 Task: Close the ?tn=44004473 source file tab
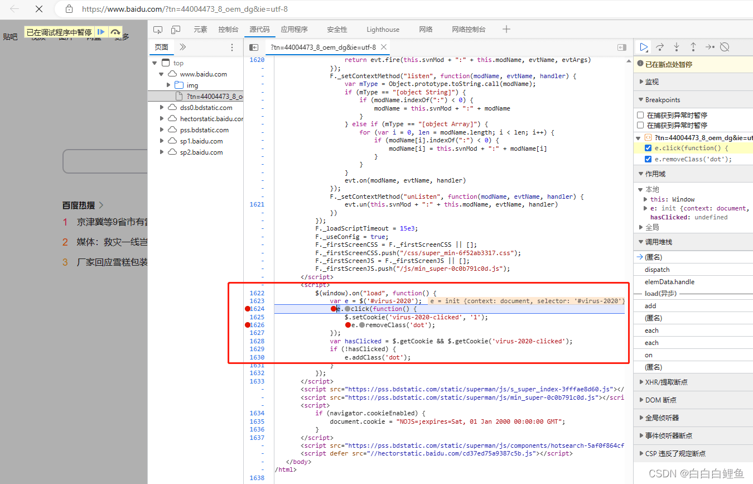click(x=384, y=47)
